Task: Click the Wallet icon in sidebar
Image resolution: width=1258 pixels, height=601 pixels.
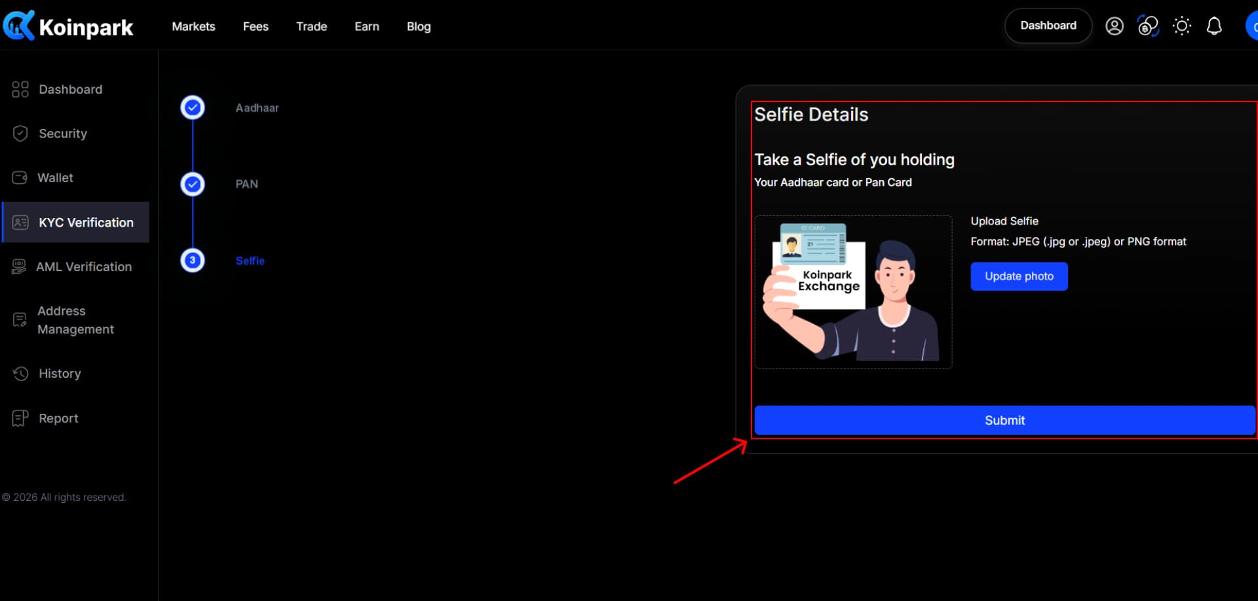Action: (x=20, y=177)
